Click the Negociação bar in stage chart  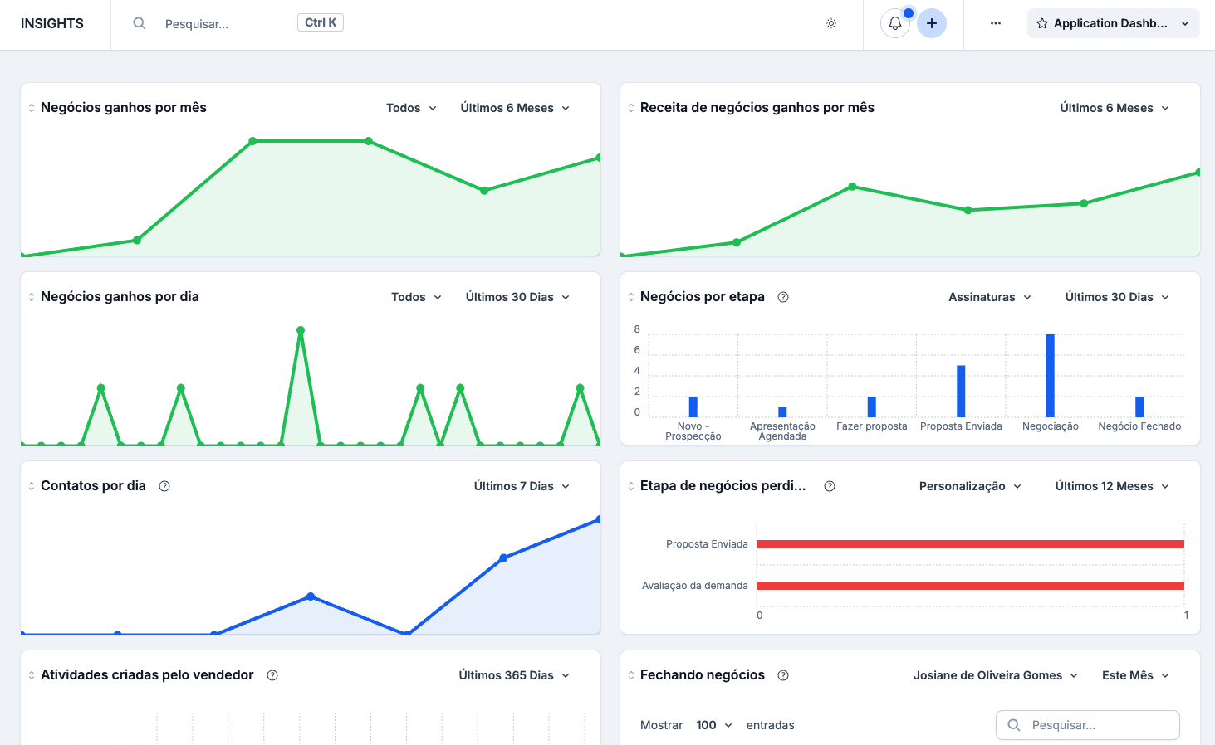point(1051,376)
